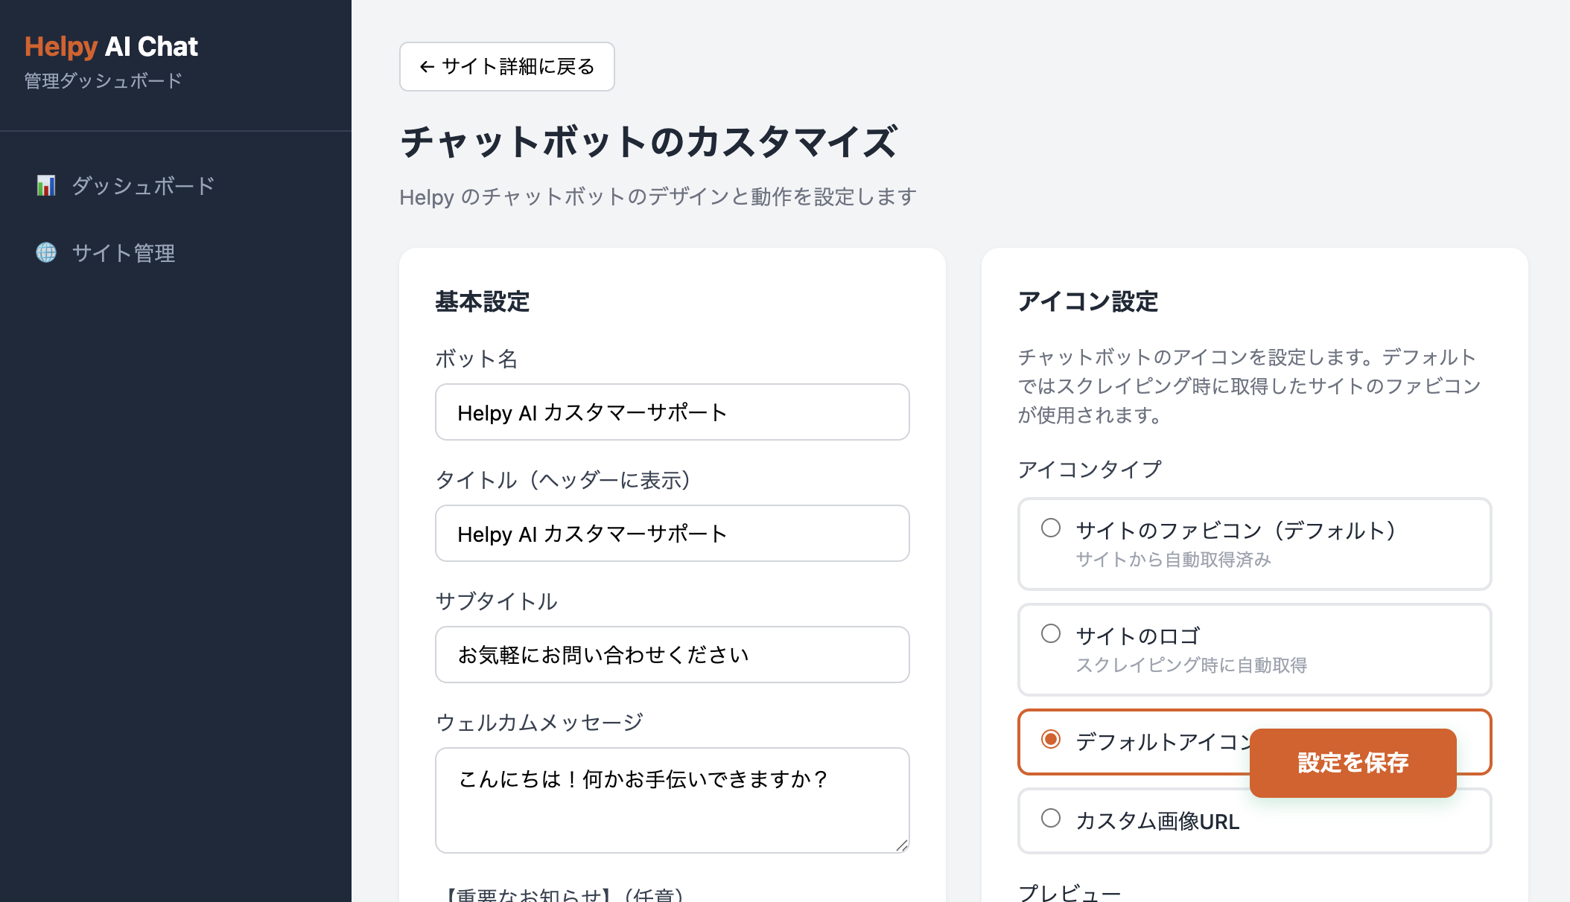The width and height of the screenshot is (1570, 902).
Task: Grab the welcome message textarea resize handle
Action: 902,845
